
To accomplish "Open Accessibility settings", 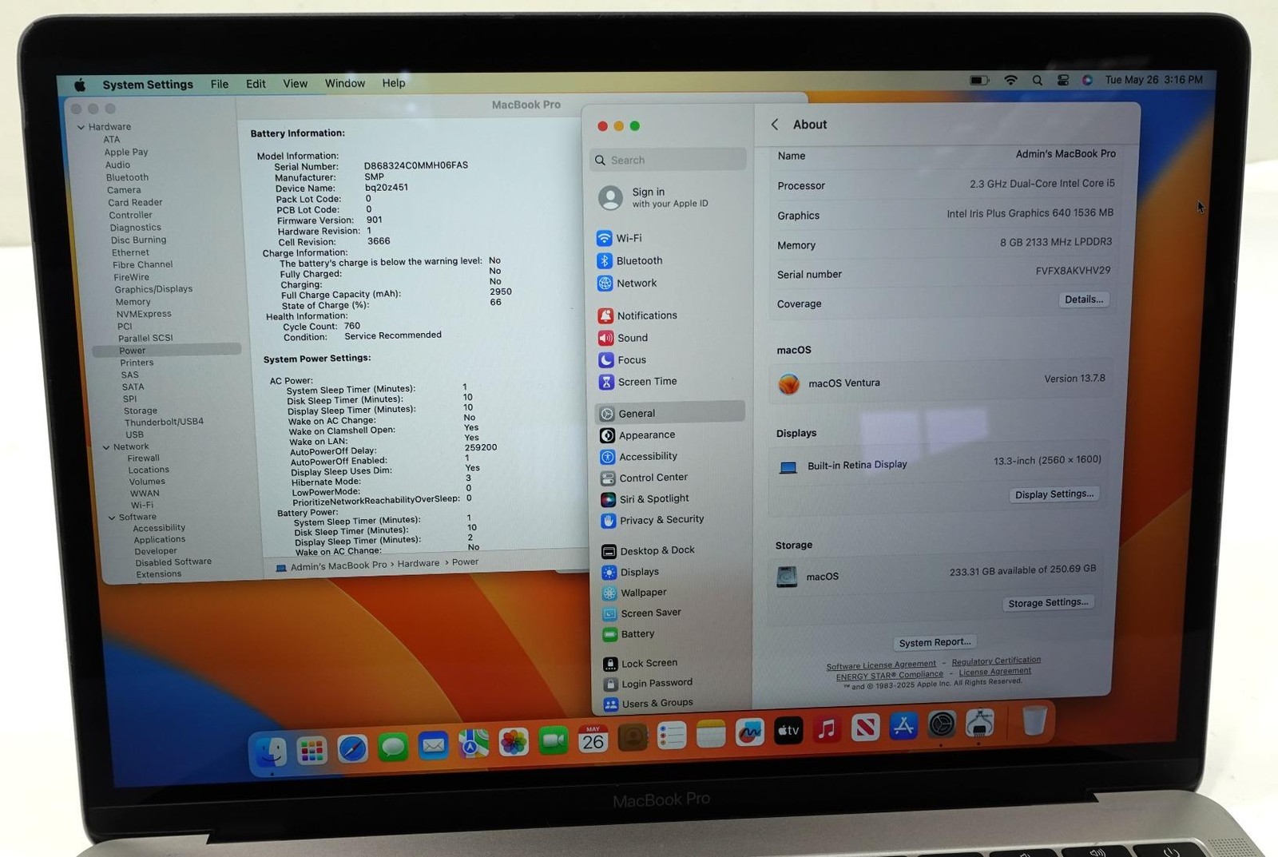I will [x=638, y=456].
